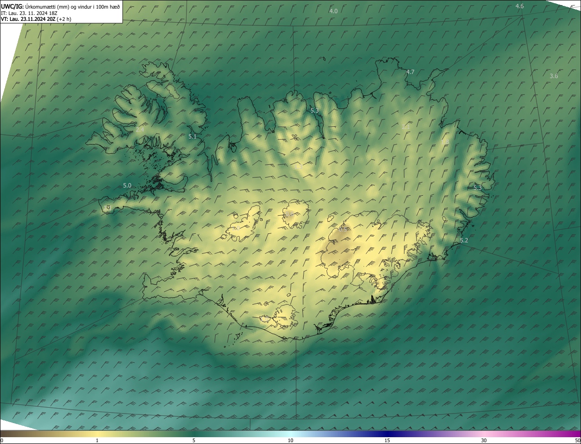Click the 4.7 value label on the map
The height and width of the screenshot is (444, 581).
pyautogui.click(x=410, y=72)
